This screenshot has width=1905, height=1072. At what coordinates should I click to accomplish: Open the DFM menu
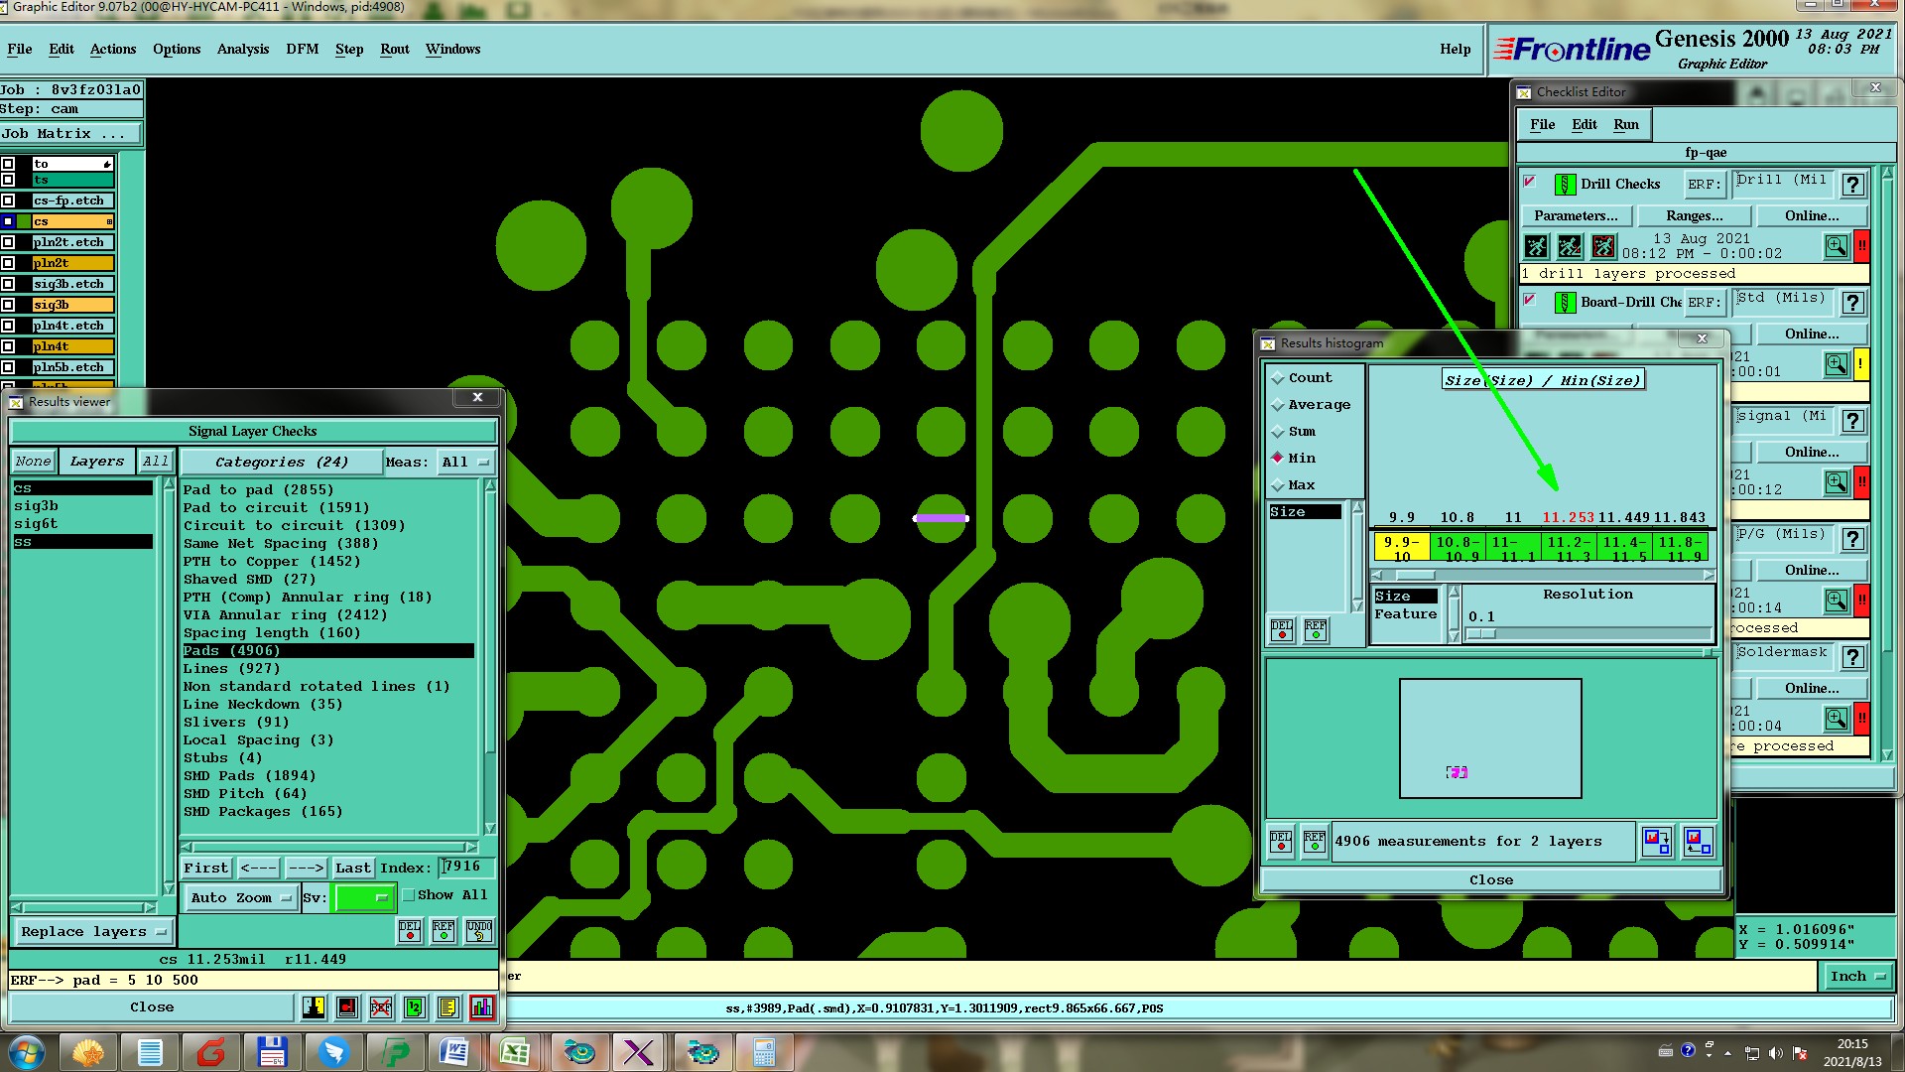[302, 49]
